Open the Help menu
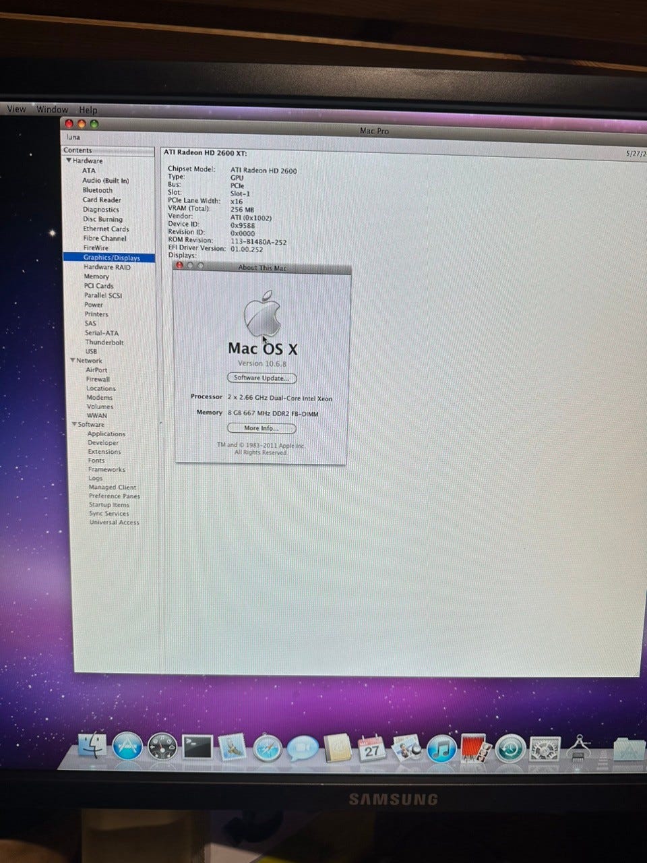This screenshot has height=863, width=647. (88, 110)
